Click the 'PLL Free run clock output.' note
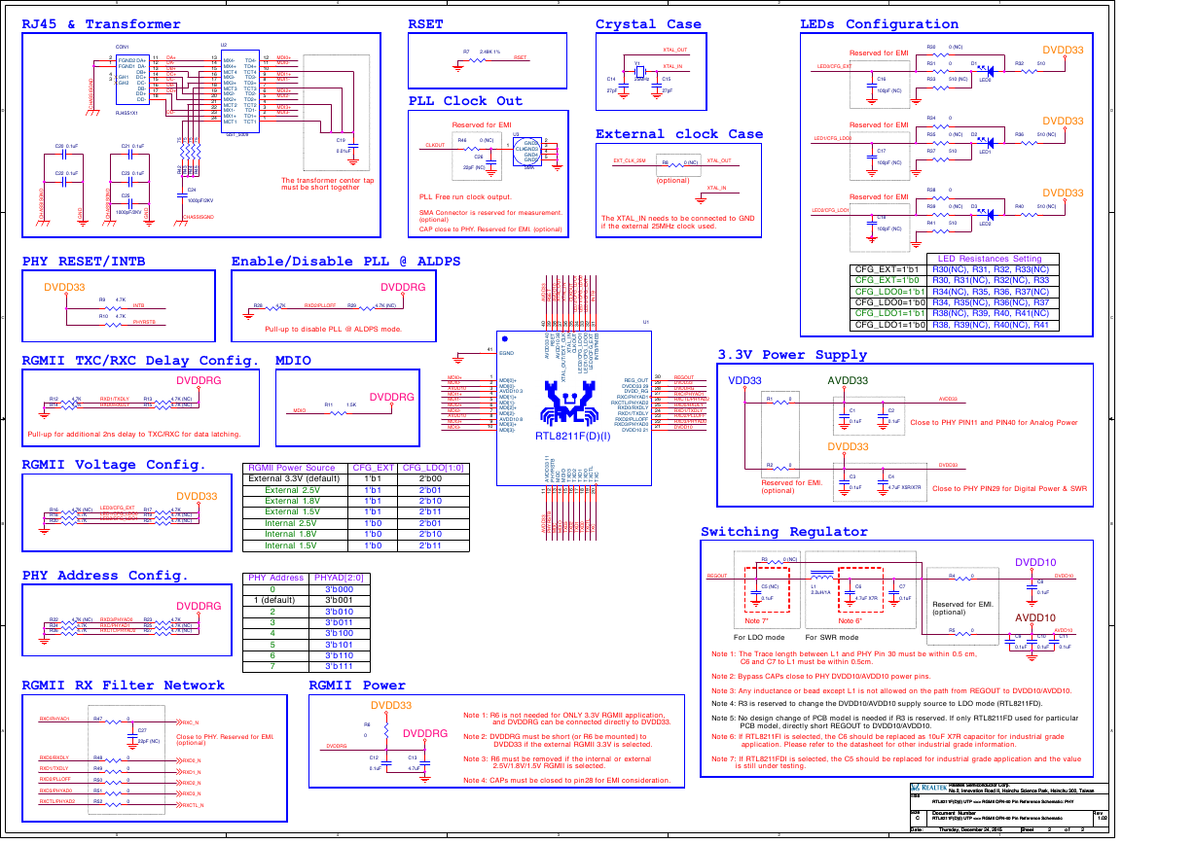Screen dimensions: 1195x844 [465, 197]
